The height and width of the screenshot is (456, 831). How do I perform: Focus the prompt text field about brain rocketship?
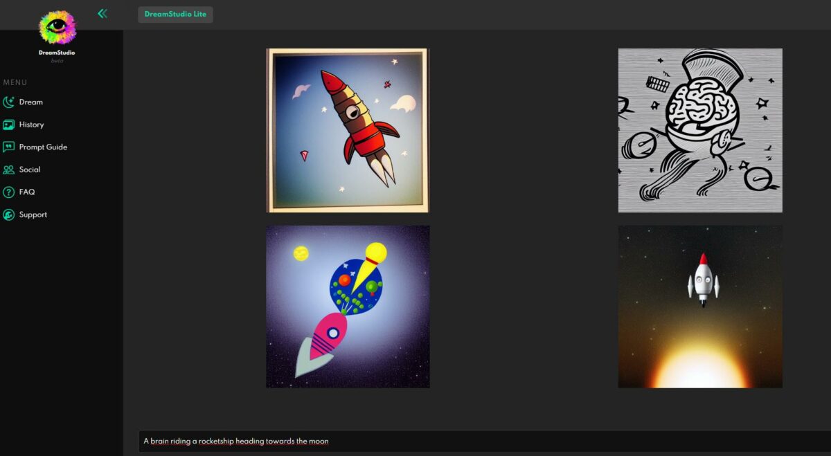point(478,441)
